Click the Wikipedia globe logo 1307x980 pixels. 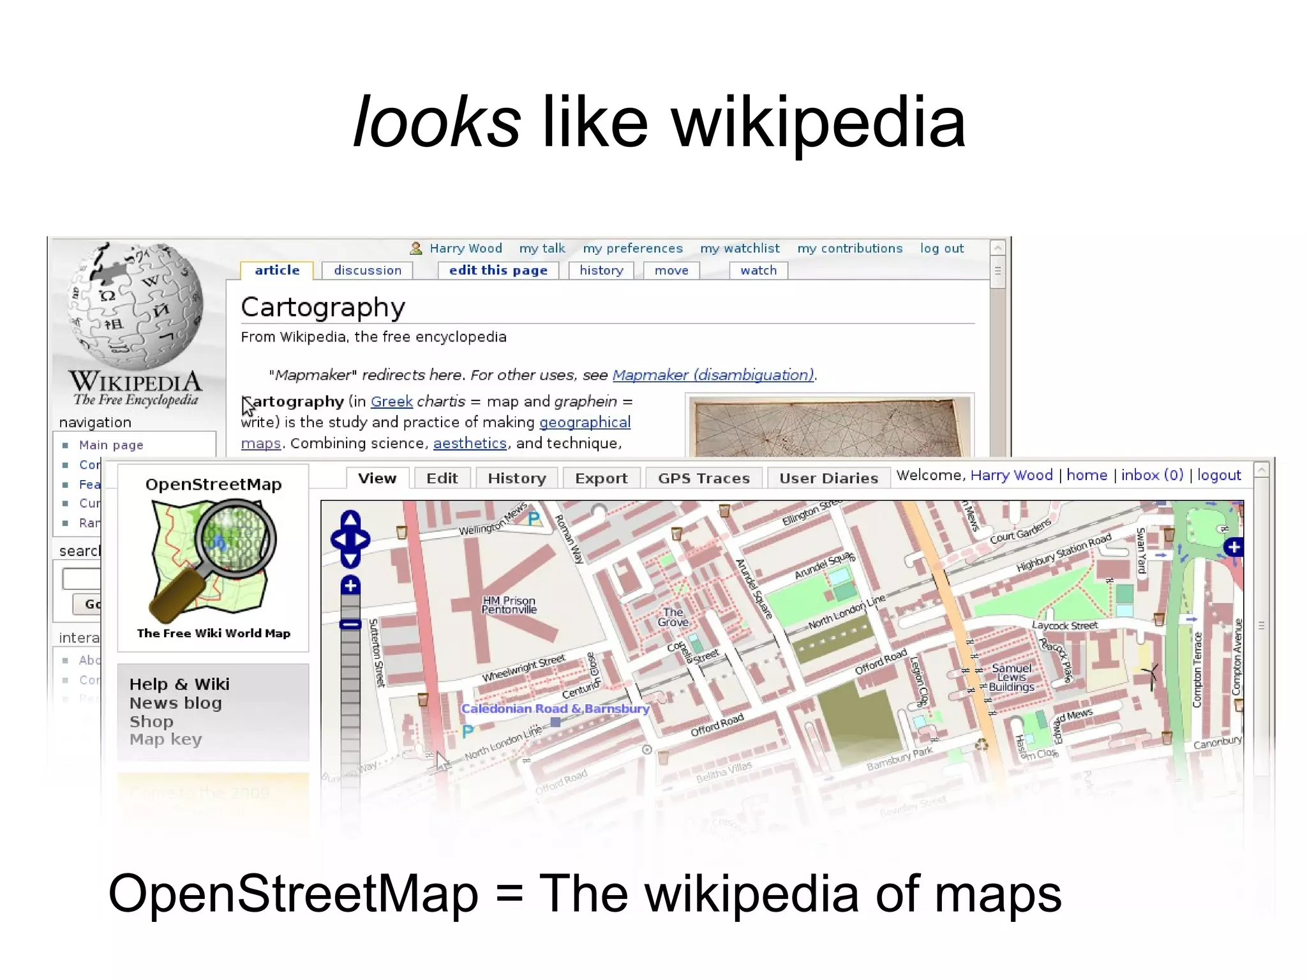click(135, 306)
